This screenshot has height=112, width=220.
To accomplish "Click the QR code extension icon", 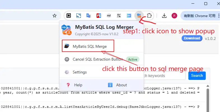I will [119, 16].
